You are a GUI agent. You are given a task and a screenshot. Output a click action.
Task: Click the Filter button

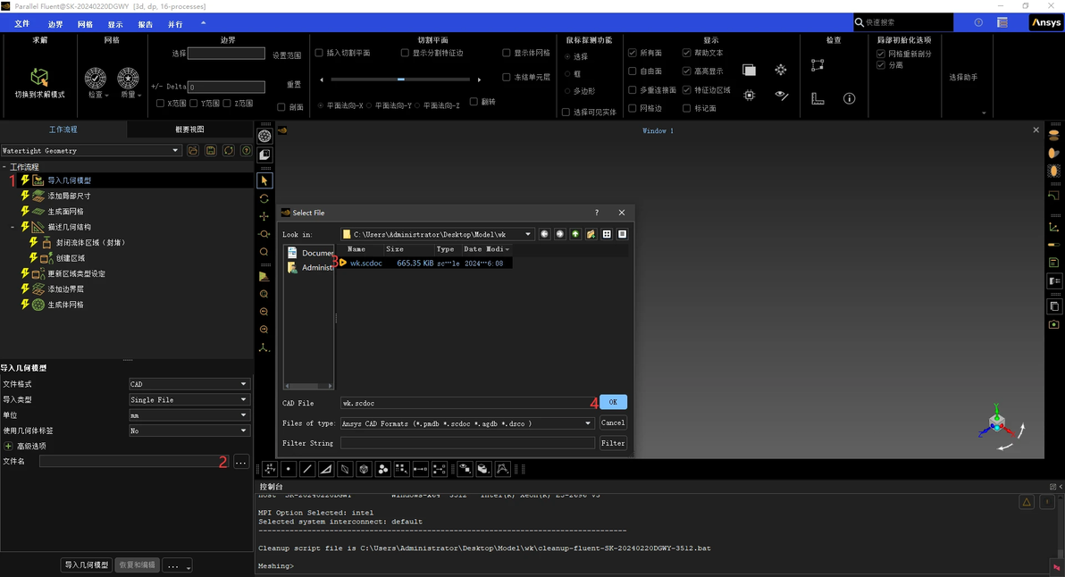click(x=613, y=443)
